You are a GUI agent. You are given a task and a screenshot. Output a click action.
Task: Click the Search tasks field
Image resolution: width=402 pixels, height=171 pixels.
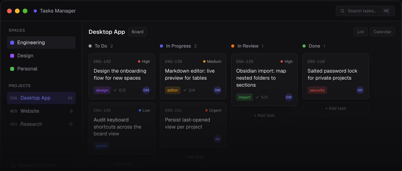365,11
